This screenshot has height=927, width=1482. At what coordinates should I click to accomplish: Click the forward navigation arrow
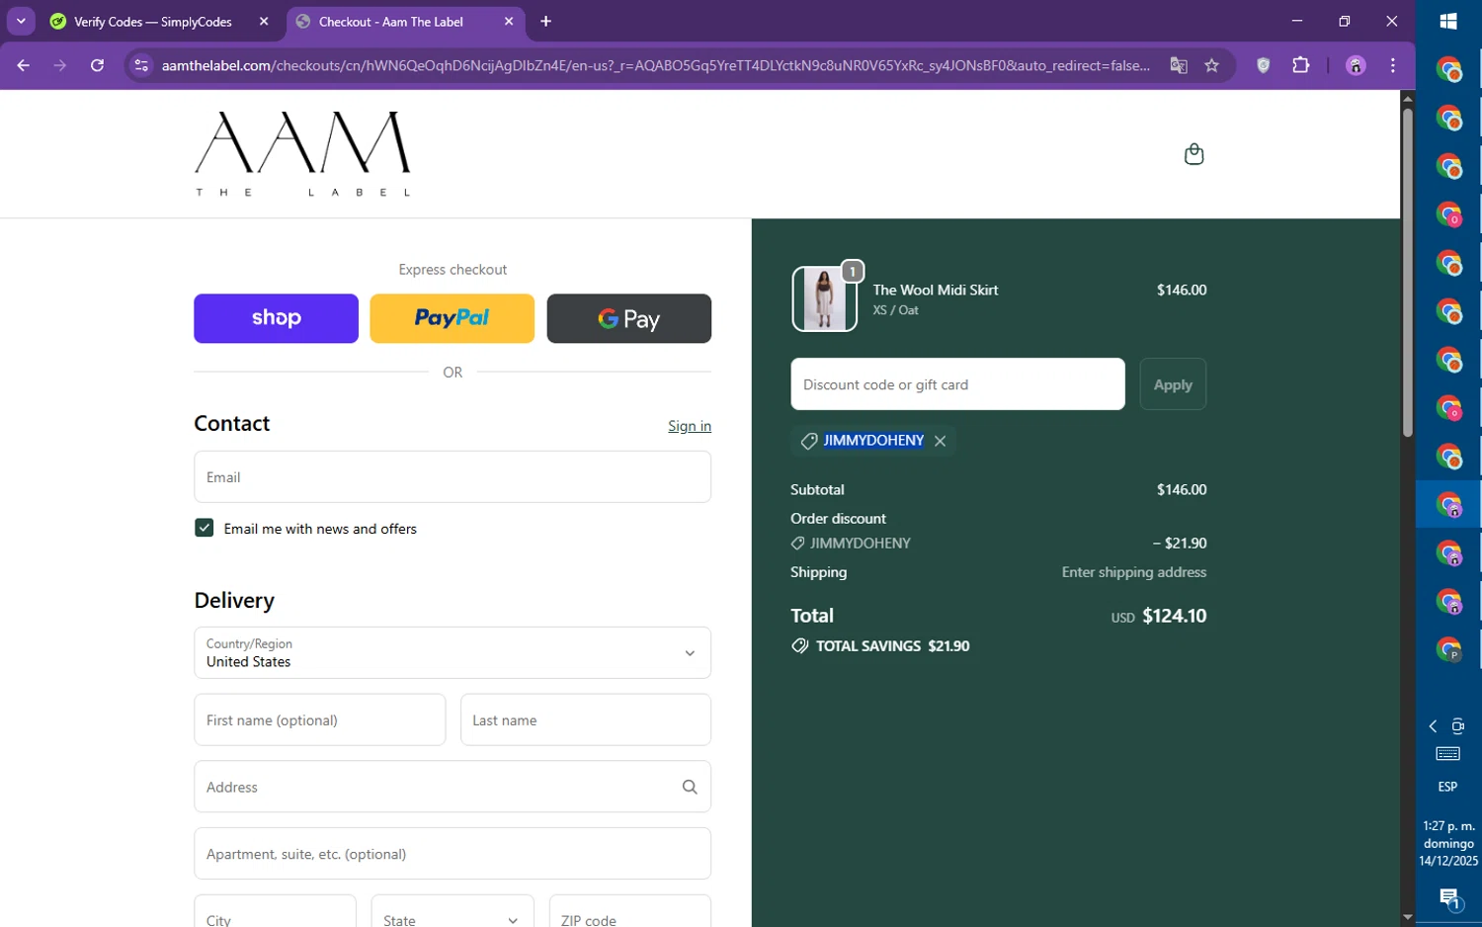pyautogui.click(x=60, y=65)
